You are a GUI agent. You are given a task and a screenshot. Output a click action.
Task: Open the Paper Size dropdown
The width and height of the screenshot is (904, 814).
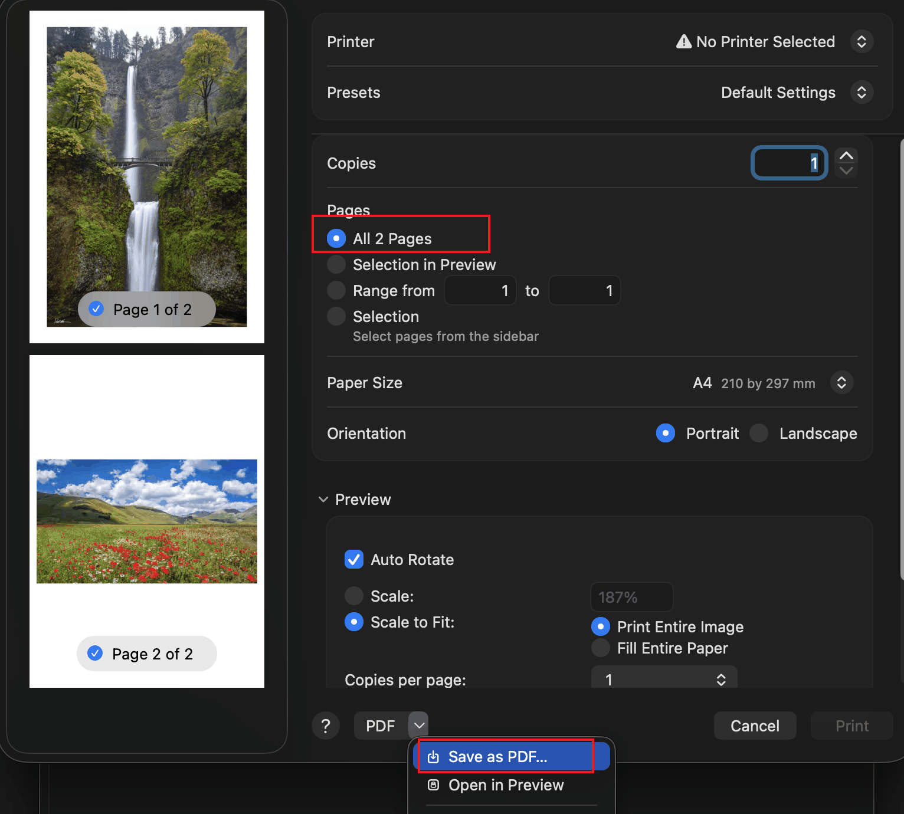tap(841, 383)
